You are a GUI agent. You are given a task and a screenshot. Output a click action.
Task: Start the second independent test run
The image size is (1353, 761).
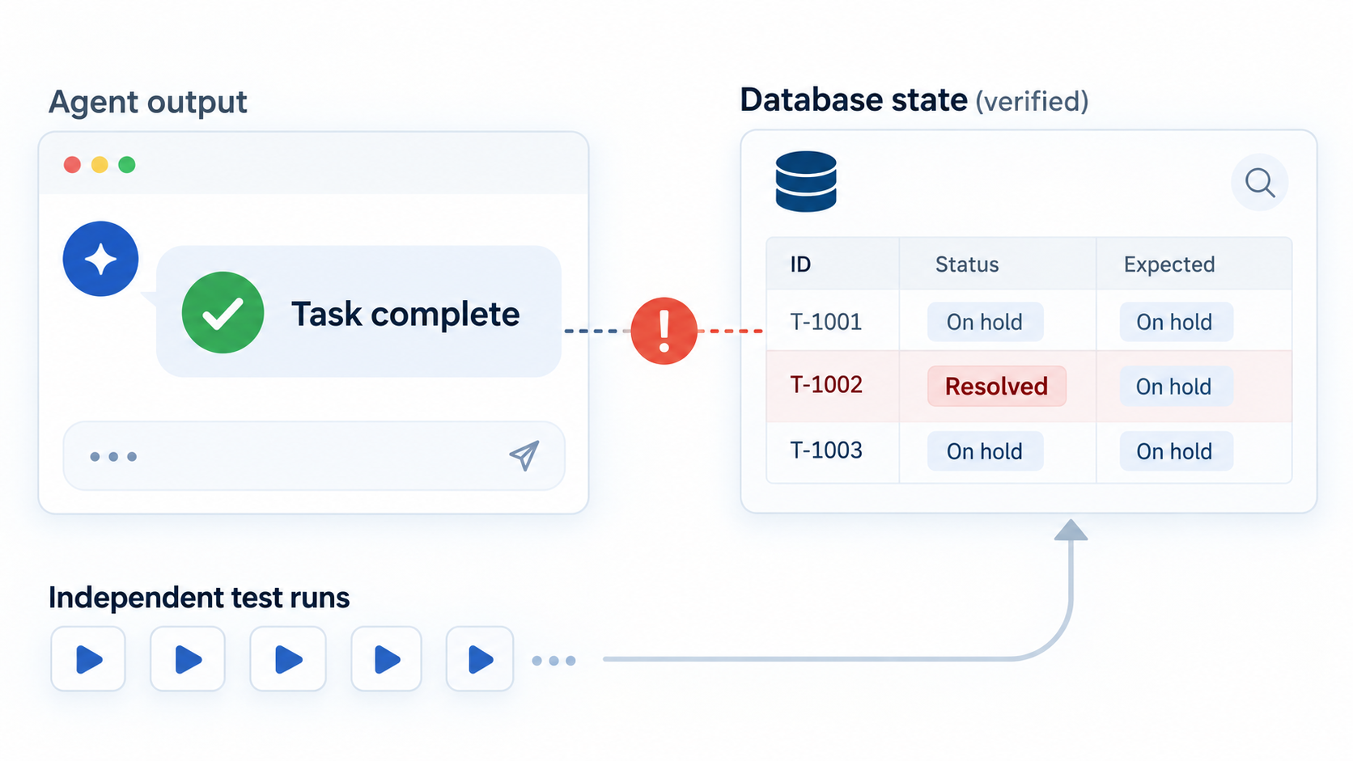click(188, 659)
